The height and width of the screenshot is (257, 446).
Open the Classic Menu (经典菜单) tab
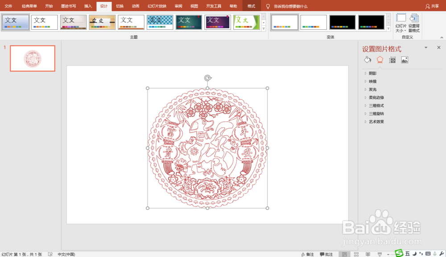[x=29, y=6]
